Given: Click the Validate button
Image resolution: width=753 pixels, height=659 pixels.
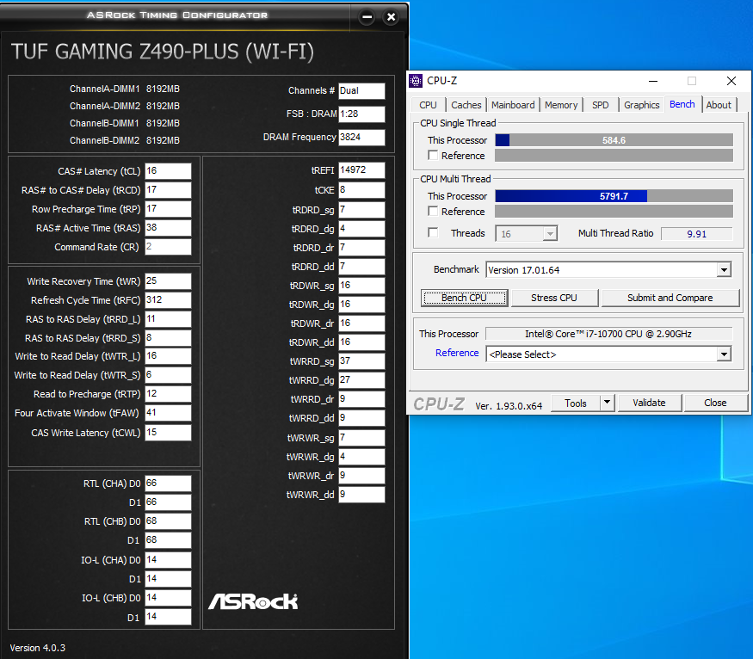Looking at the screenshot, I should click(x=649, y=403).
